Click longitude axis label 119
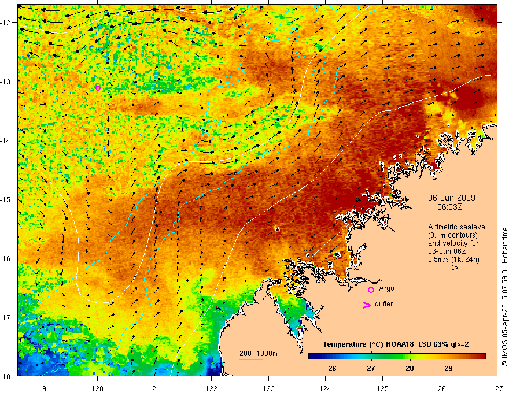Screen dimensions: 509x393 pyautogui.click(x=40, y=388)
